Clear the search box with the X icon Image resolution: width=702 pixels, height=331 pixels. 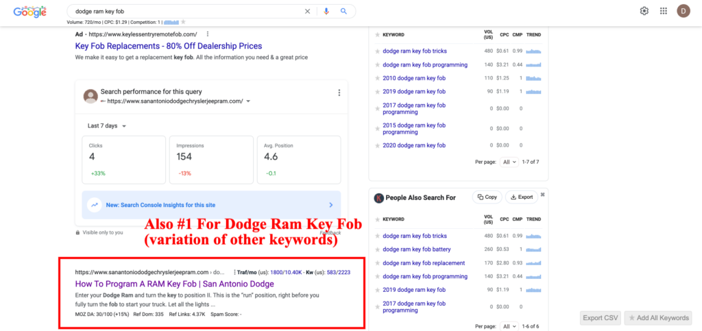point(307,11)
